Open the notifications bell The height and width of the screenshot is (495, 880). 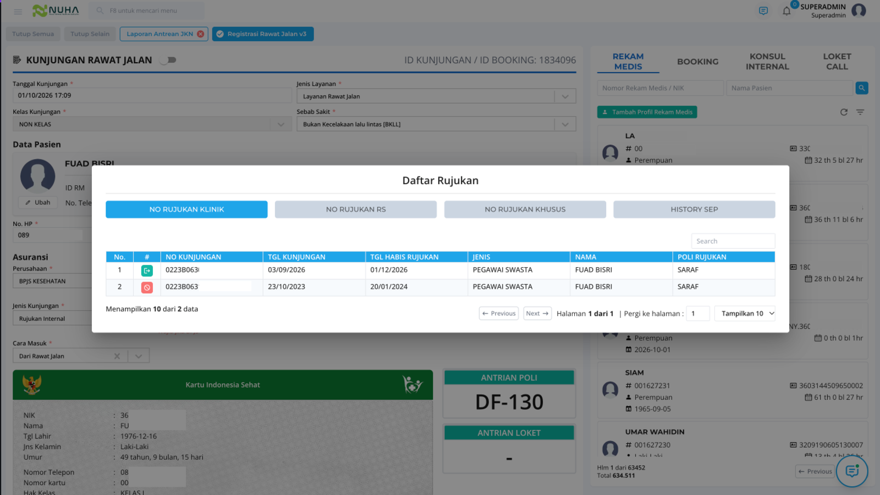click(x=787, y=11)
